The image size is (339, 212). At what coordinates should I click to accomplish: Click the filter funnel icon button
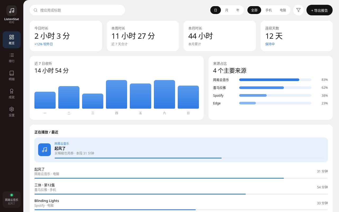coord(298,10)
